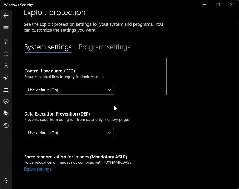Click the Export settings link
The width and height of the screenshot is (239, 189).
point(38,169)
